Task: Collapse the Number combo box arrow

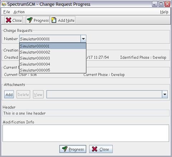Action: point(83,39)
